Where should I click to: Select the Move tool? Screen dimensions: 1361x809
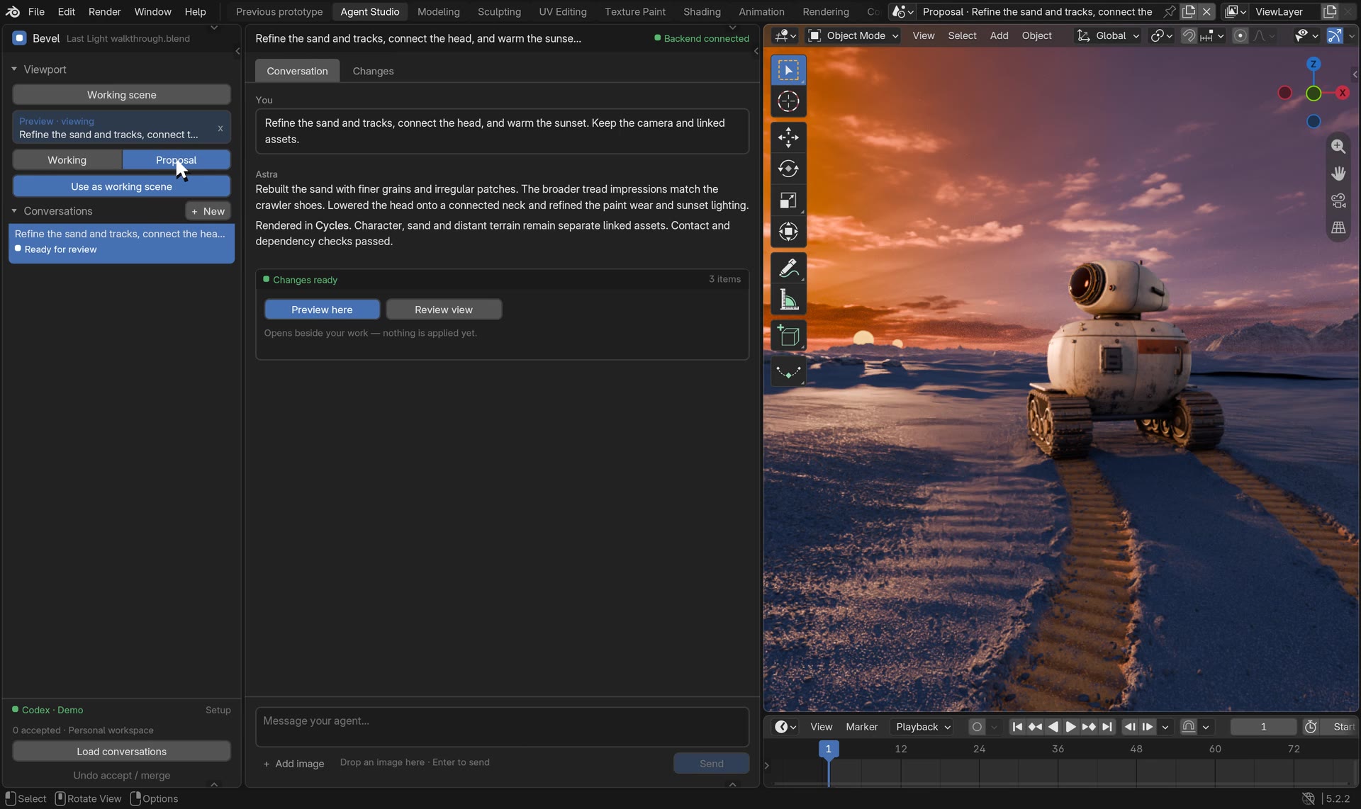[788, 137]
